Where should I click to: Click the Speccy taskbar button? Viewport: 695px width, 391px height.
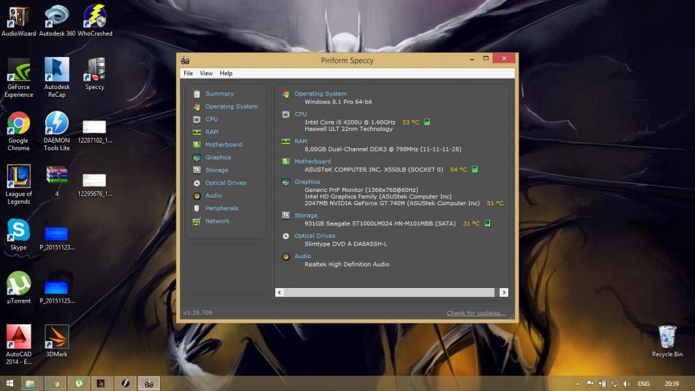tap(149, 383)
